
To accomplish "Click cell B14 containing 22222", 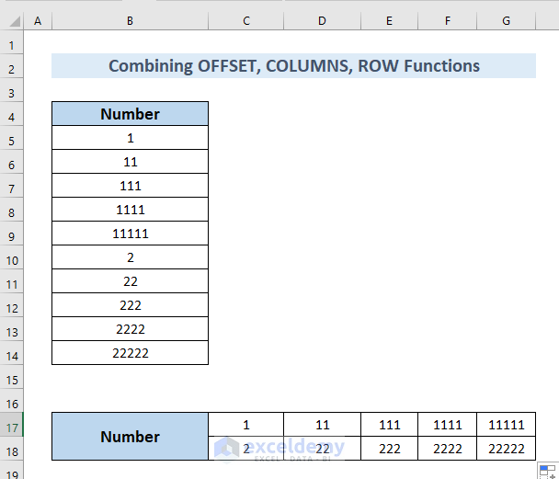I will (131, 352).
